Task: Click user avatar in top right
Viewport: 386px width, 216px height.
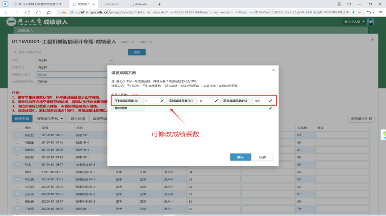Action: 372,21
